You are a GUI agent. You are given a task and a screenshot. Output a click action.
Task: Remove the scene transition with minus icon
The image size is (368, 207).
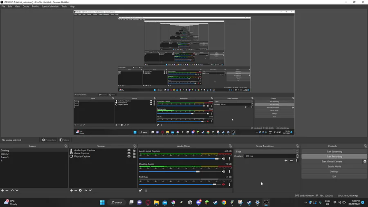pyautogui.click(x=291, y=161)
